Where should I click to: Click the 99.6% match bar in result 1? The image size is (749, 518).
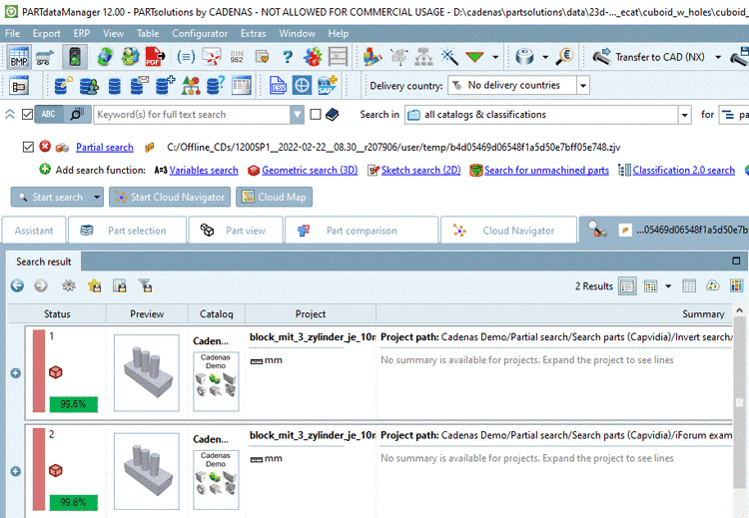(x=74, y=404)
